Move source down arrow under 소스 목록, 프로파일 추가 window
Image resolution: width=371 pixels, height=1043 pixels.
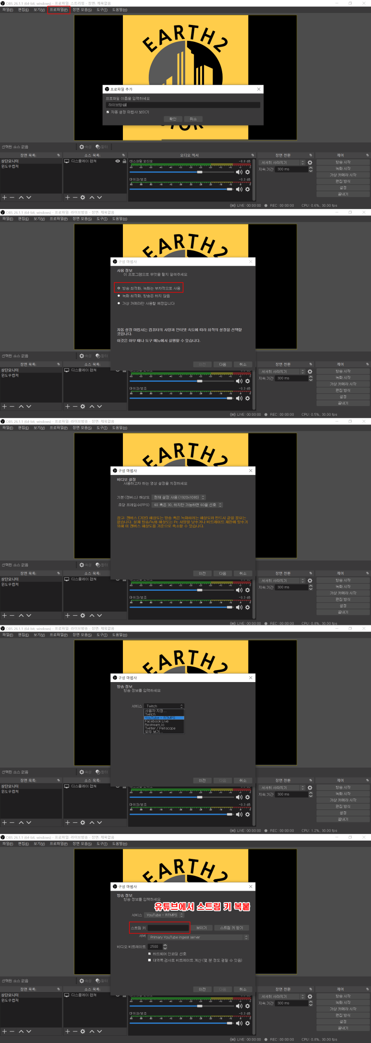pos(99,198)
